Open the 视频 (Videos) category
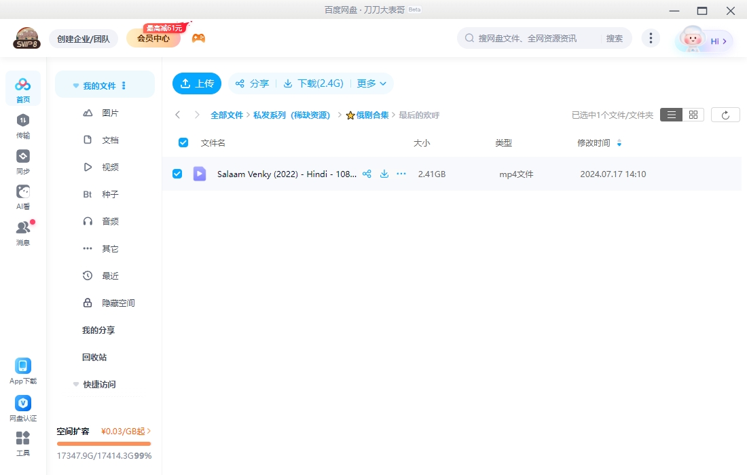The height and width of the screenshot is (475, 747). click(110, 167)
